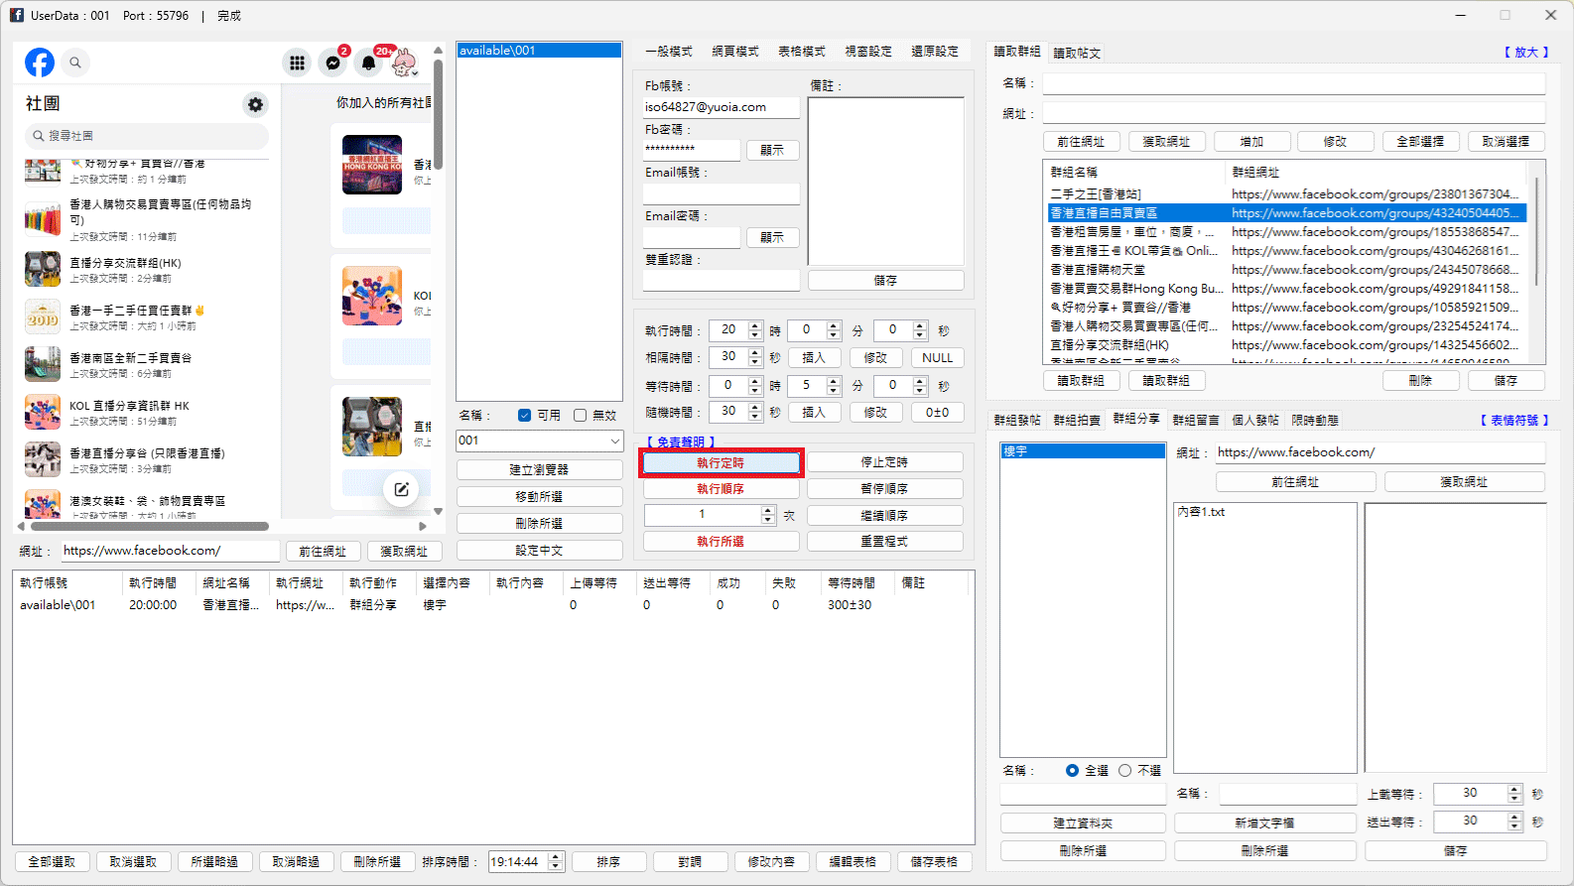Click 全部選擇 in group reader panel
The width and height of the screenshot is (1574, 886).
pos(1420,142)
